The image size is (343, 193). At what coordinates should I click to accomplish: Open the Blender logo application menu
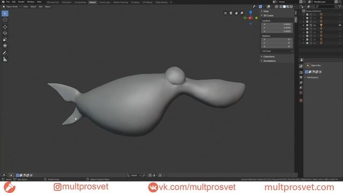click(x=3, y=2)
